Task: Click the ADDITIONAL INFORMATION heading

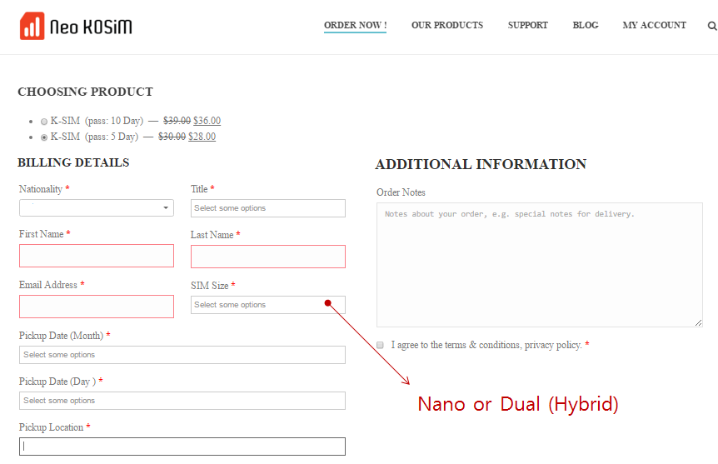Action: click(481, 164)
